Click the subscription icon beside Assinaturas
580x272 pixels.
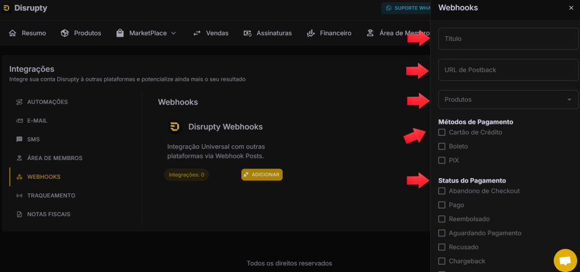248,33
